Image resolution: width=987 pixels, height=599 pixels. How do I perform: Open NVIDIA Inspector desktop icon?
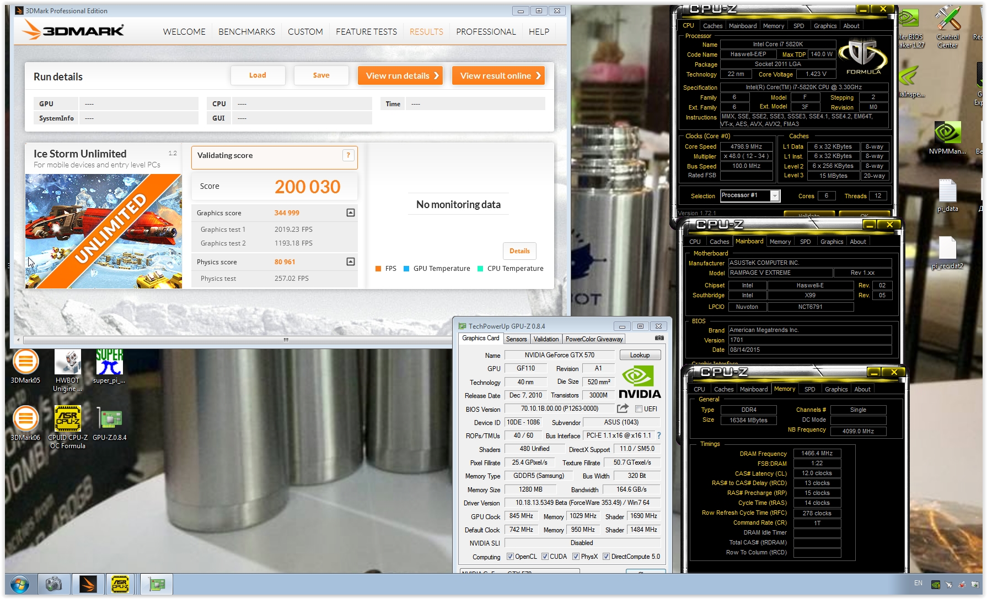click(910, 81)
